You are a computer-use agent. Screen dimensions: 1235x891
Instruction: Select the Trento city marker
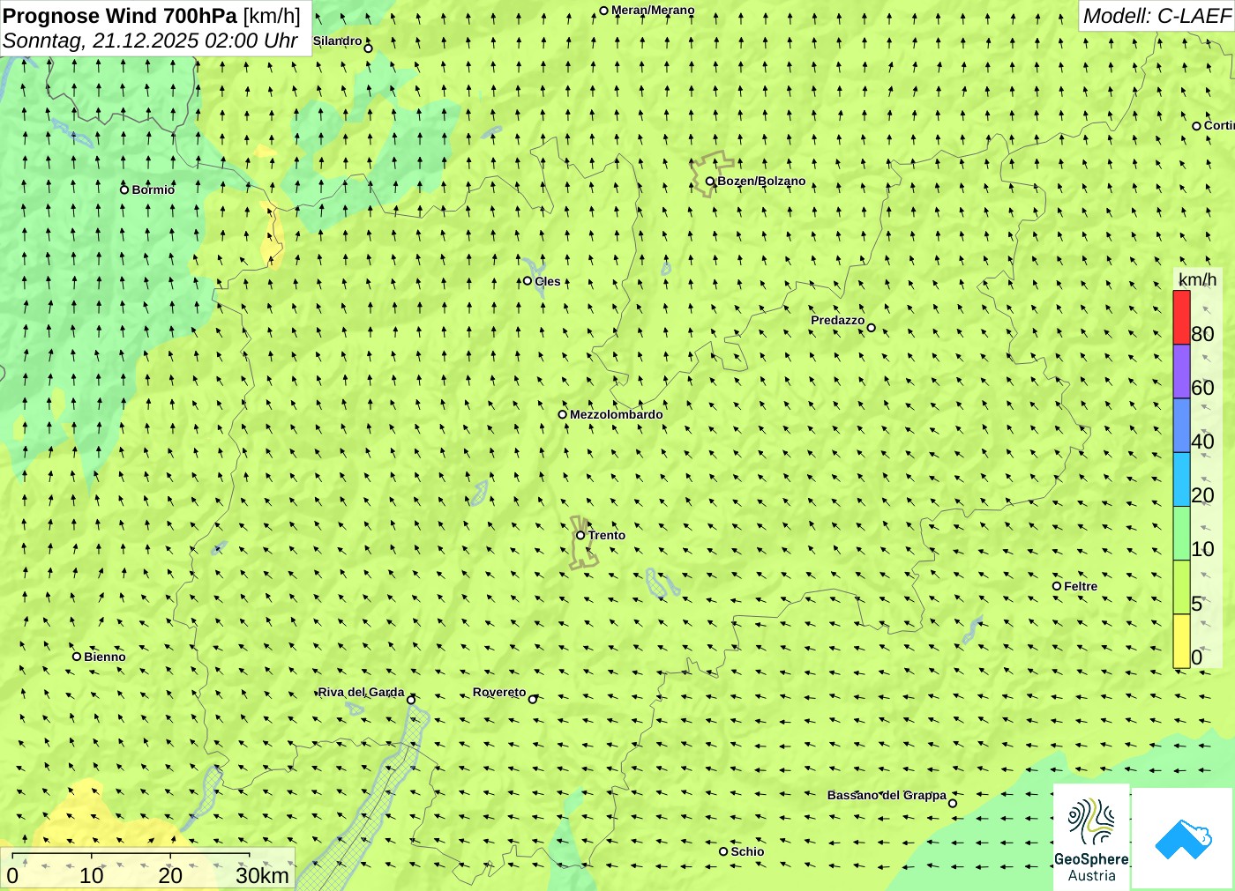click(x=580, y=535)
